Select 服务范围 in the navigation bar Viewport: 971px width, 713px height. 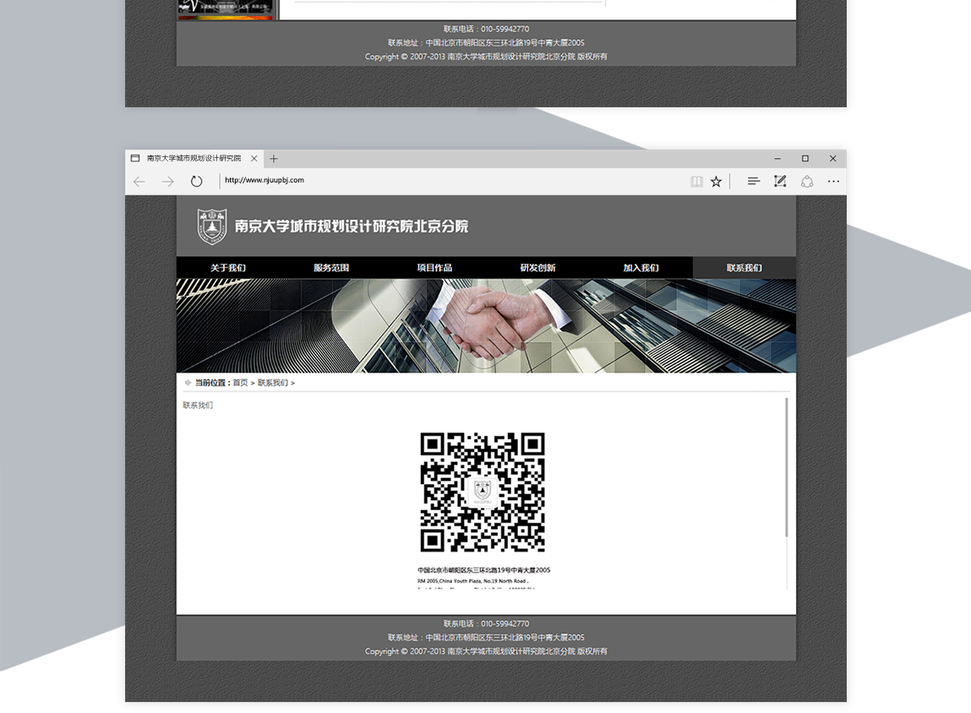point(331,268)
